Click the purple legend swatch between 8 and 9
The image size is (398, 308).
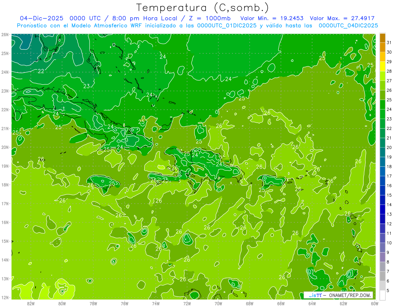click(382, 257)
